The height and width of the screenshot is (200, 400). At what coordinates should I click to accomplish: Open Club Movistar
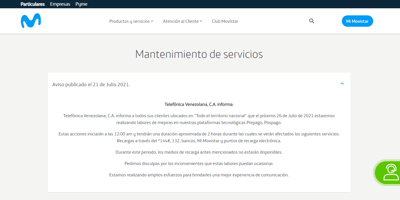(x=225, y=21)
